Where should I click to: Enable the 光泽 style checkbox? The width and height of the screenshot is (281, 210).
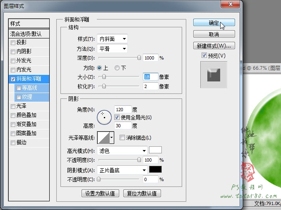point(13,106)
